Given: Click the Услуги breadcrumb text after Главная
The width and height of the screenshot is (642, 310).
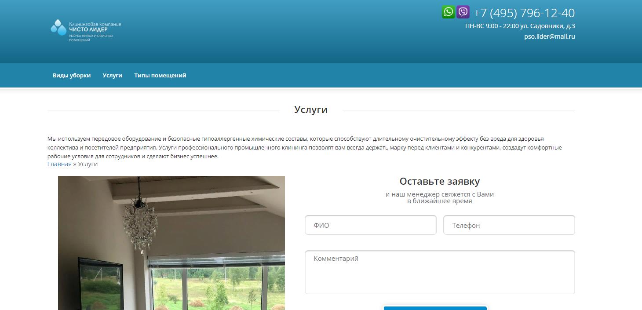Looking at the screenshot, I should (x=88, y=164).
